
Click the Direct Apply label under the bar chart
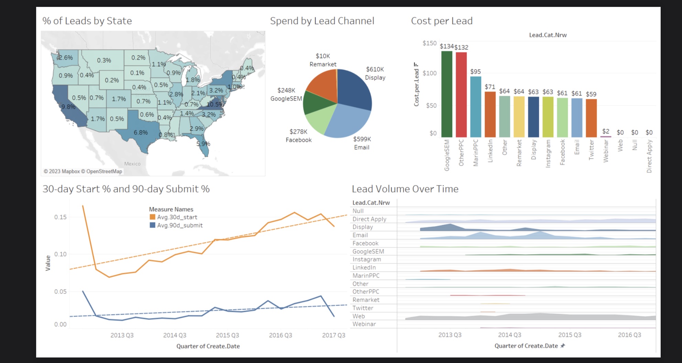coord(649,156)
